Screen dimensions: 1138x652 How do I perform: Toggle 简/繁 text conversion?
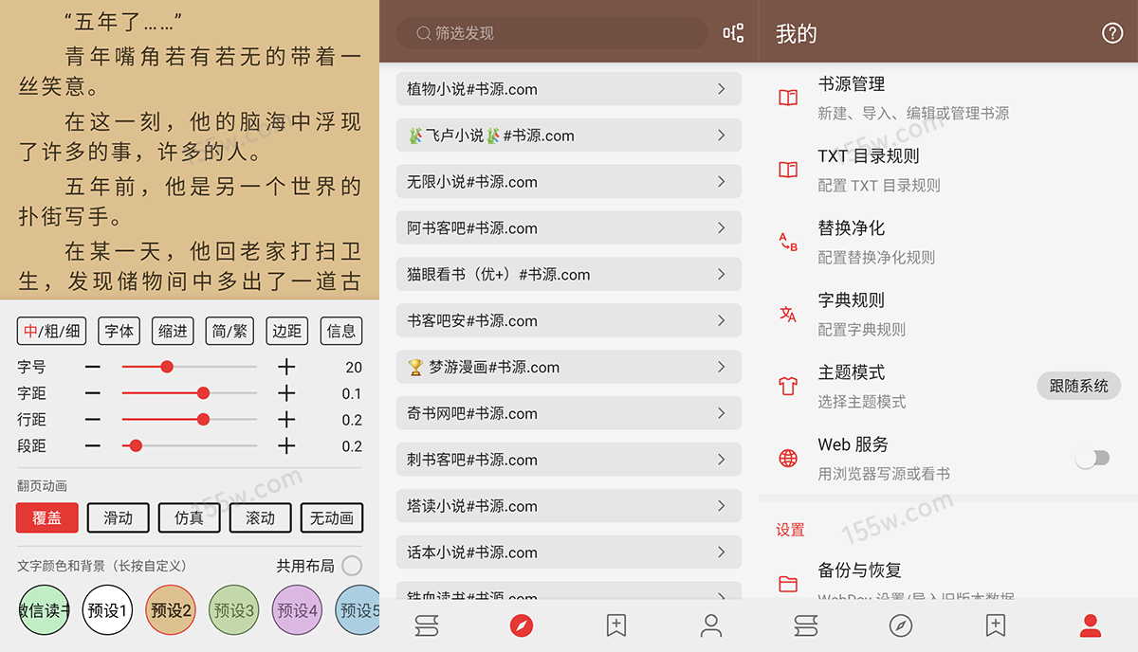click(x=229, y=330)
